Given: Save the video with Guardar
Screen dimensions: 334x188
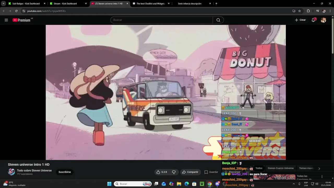Looking at the screenshot, I should 211,172.
